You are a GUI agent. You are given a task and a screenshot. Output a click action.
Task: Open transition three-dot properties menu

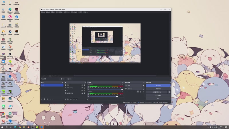tap(143, 92)
